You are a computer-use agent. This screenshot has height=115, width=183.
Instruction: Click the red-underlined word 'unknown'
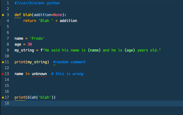(x=39, y=74)
